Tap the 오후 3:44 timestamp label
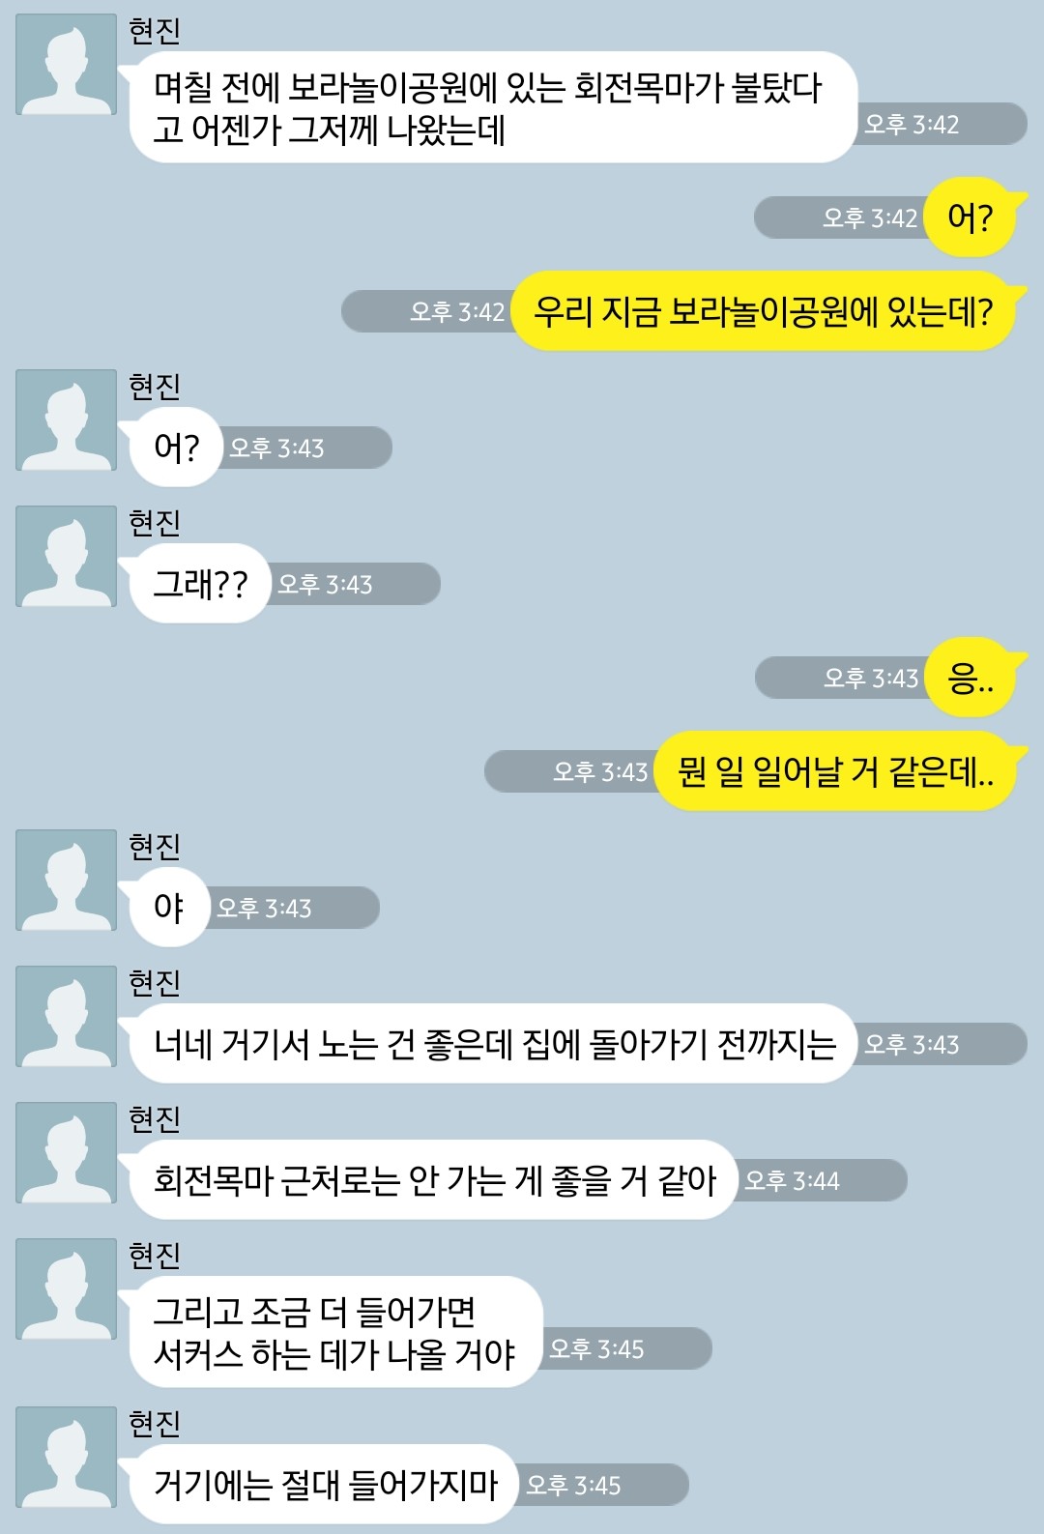This screenshot has height=1534, width=1044. point(792,1180)
